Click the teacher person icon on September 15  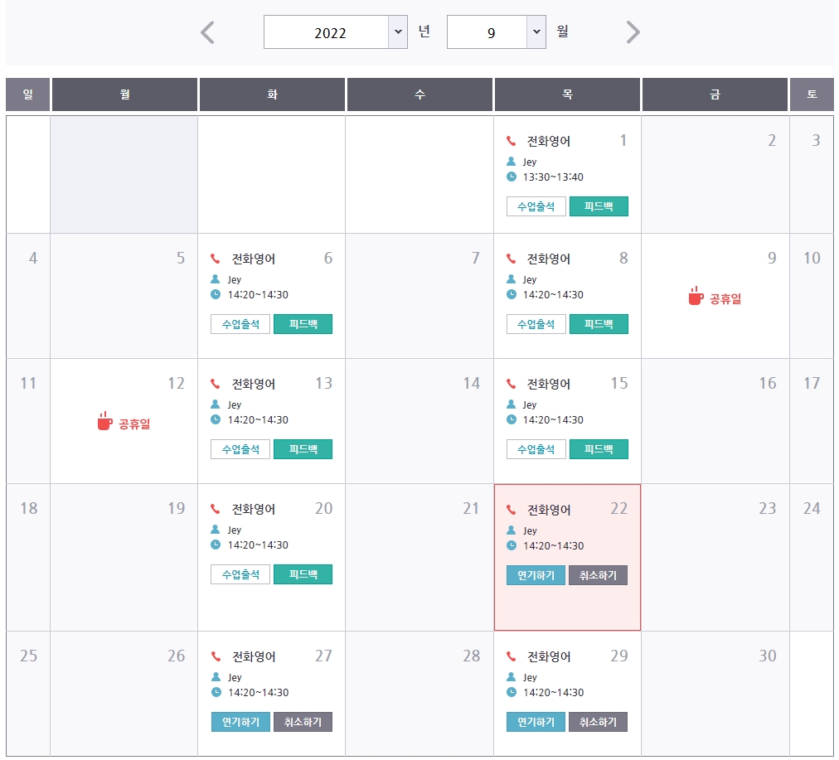tap(511, 404)
